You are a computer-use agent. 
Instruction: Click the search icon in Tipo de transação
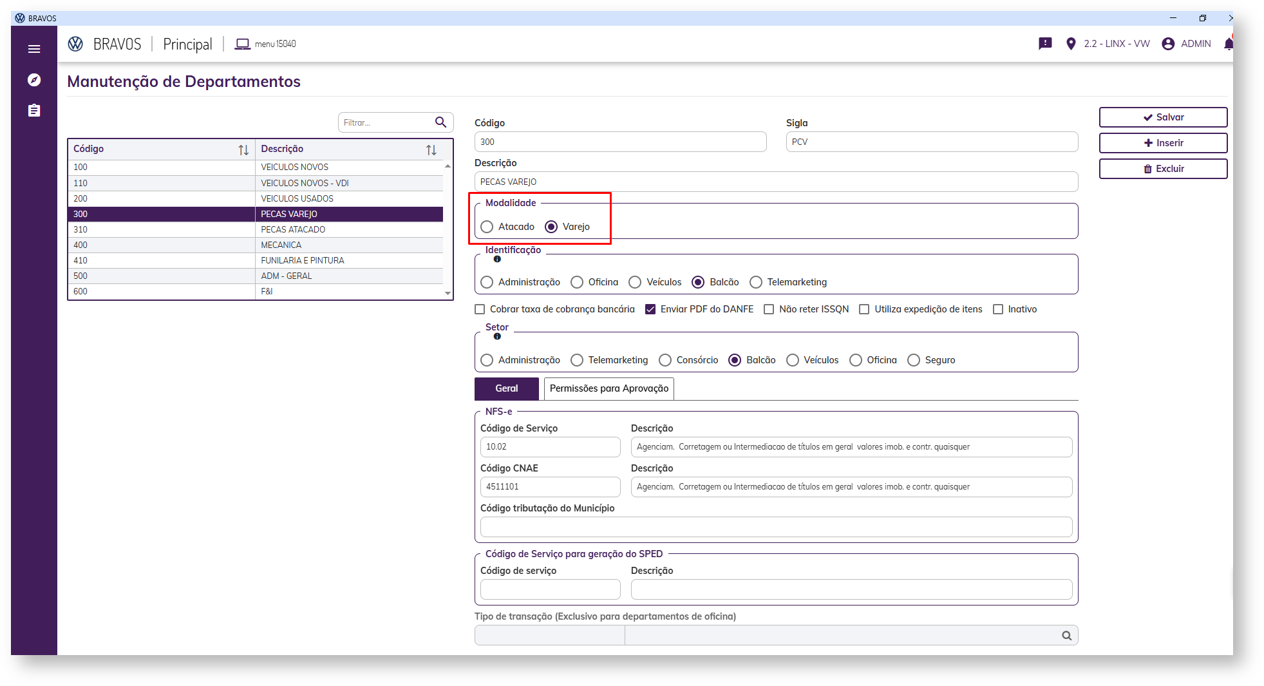click(1066, 636)
